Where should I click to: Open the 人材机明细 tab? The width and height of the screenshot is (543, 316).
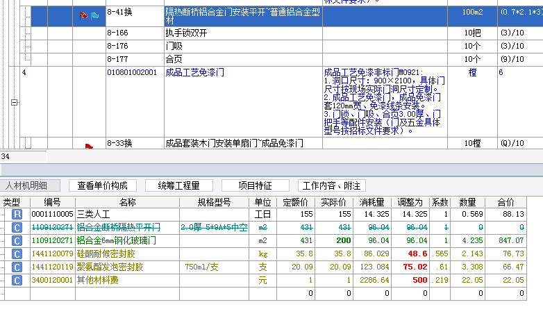(30, 185)
